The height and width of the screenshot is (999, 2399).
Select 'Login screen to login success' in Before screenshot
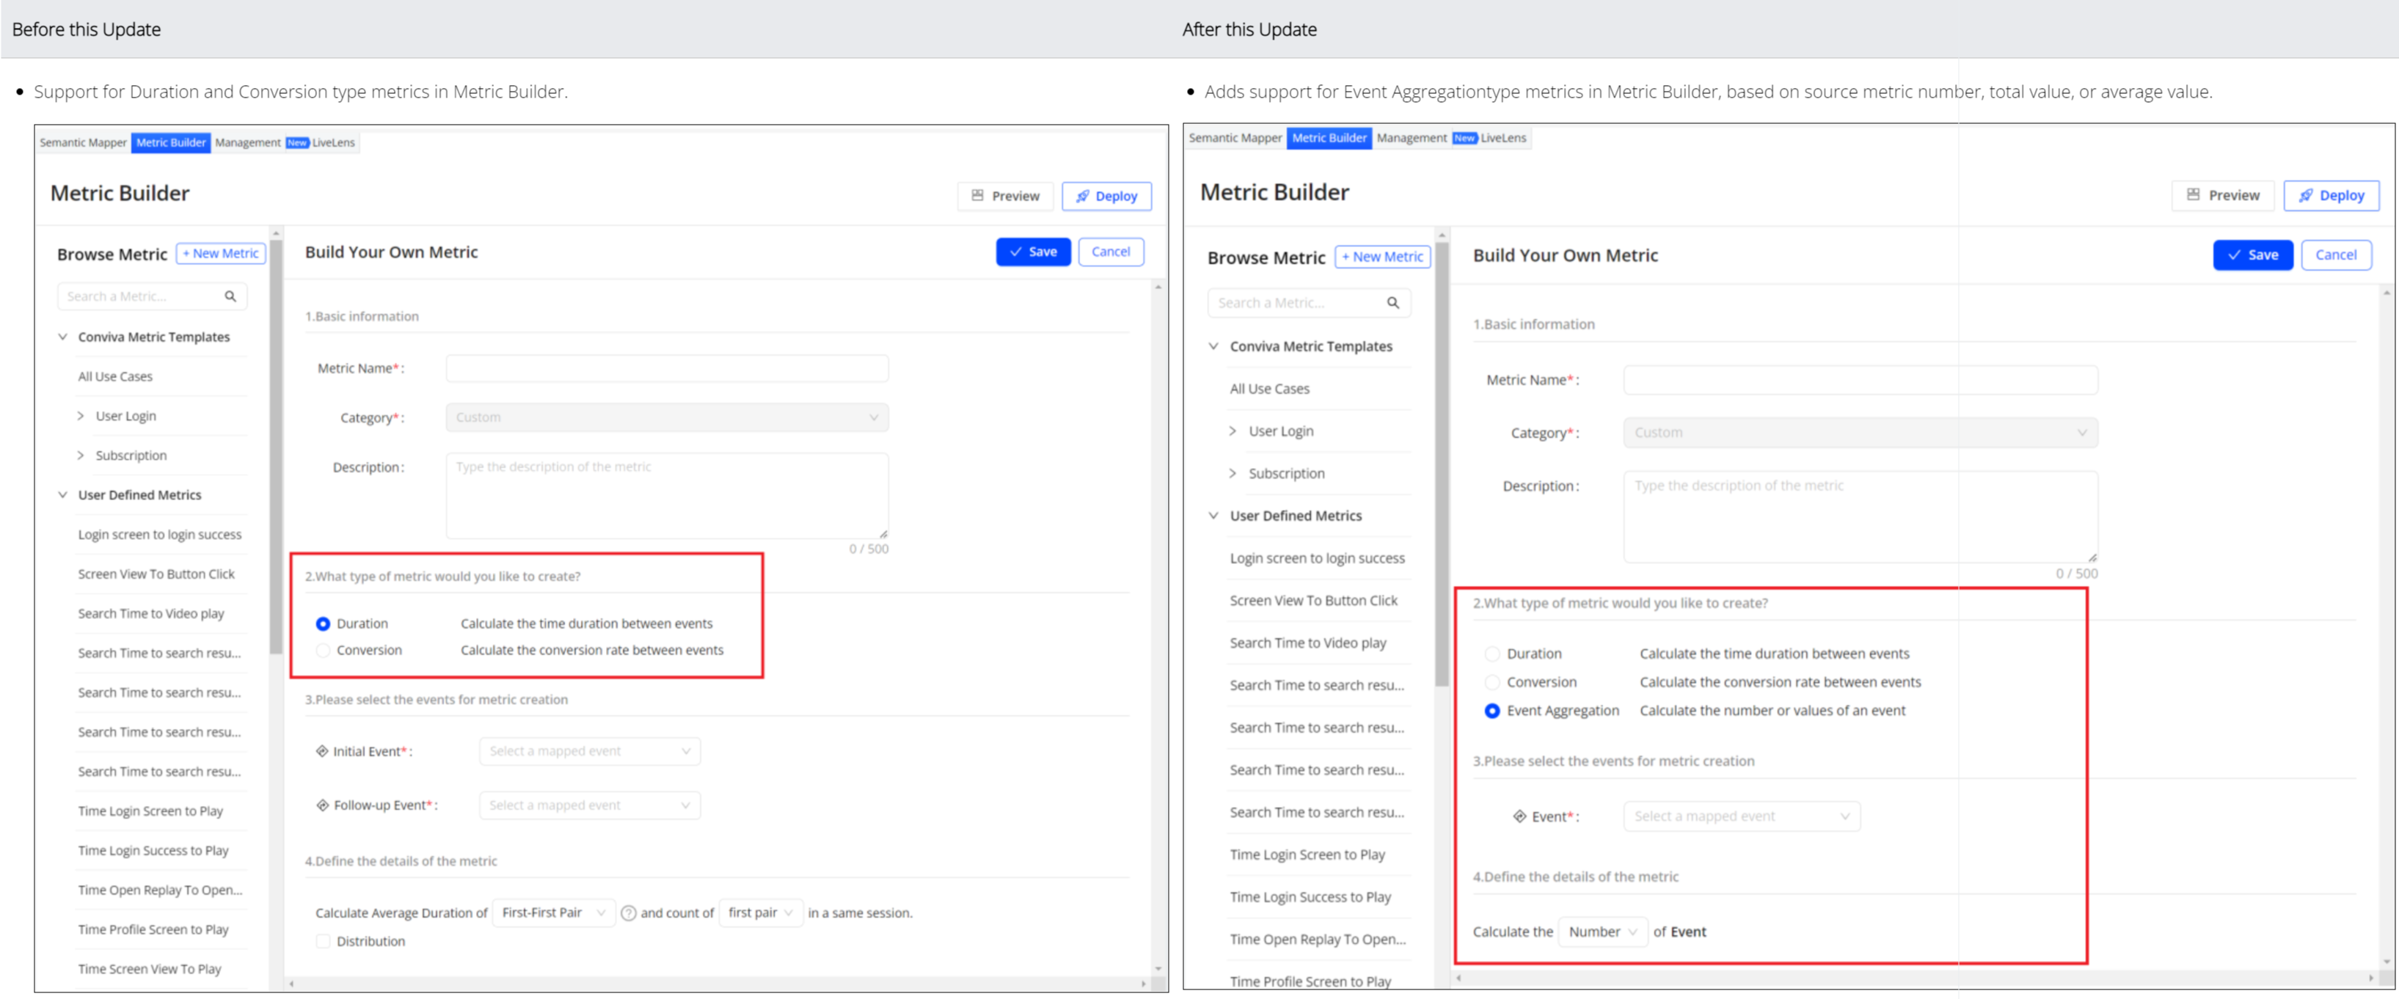159,535
